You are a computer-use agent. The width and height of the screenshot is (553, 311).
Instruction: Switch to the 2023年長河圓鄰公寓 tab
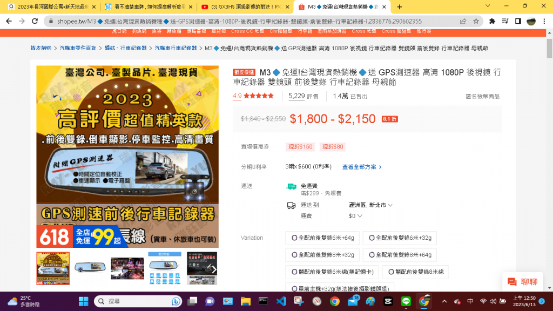click(52, 6)
